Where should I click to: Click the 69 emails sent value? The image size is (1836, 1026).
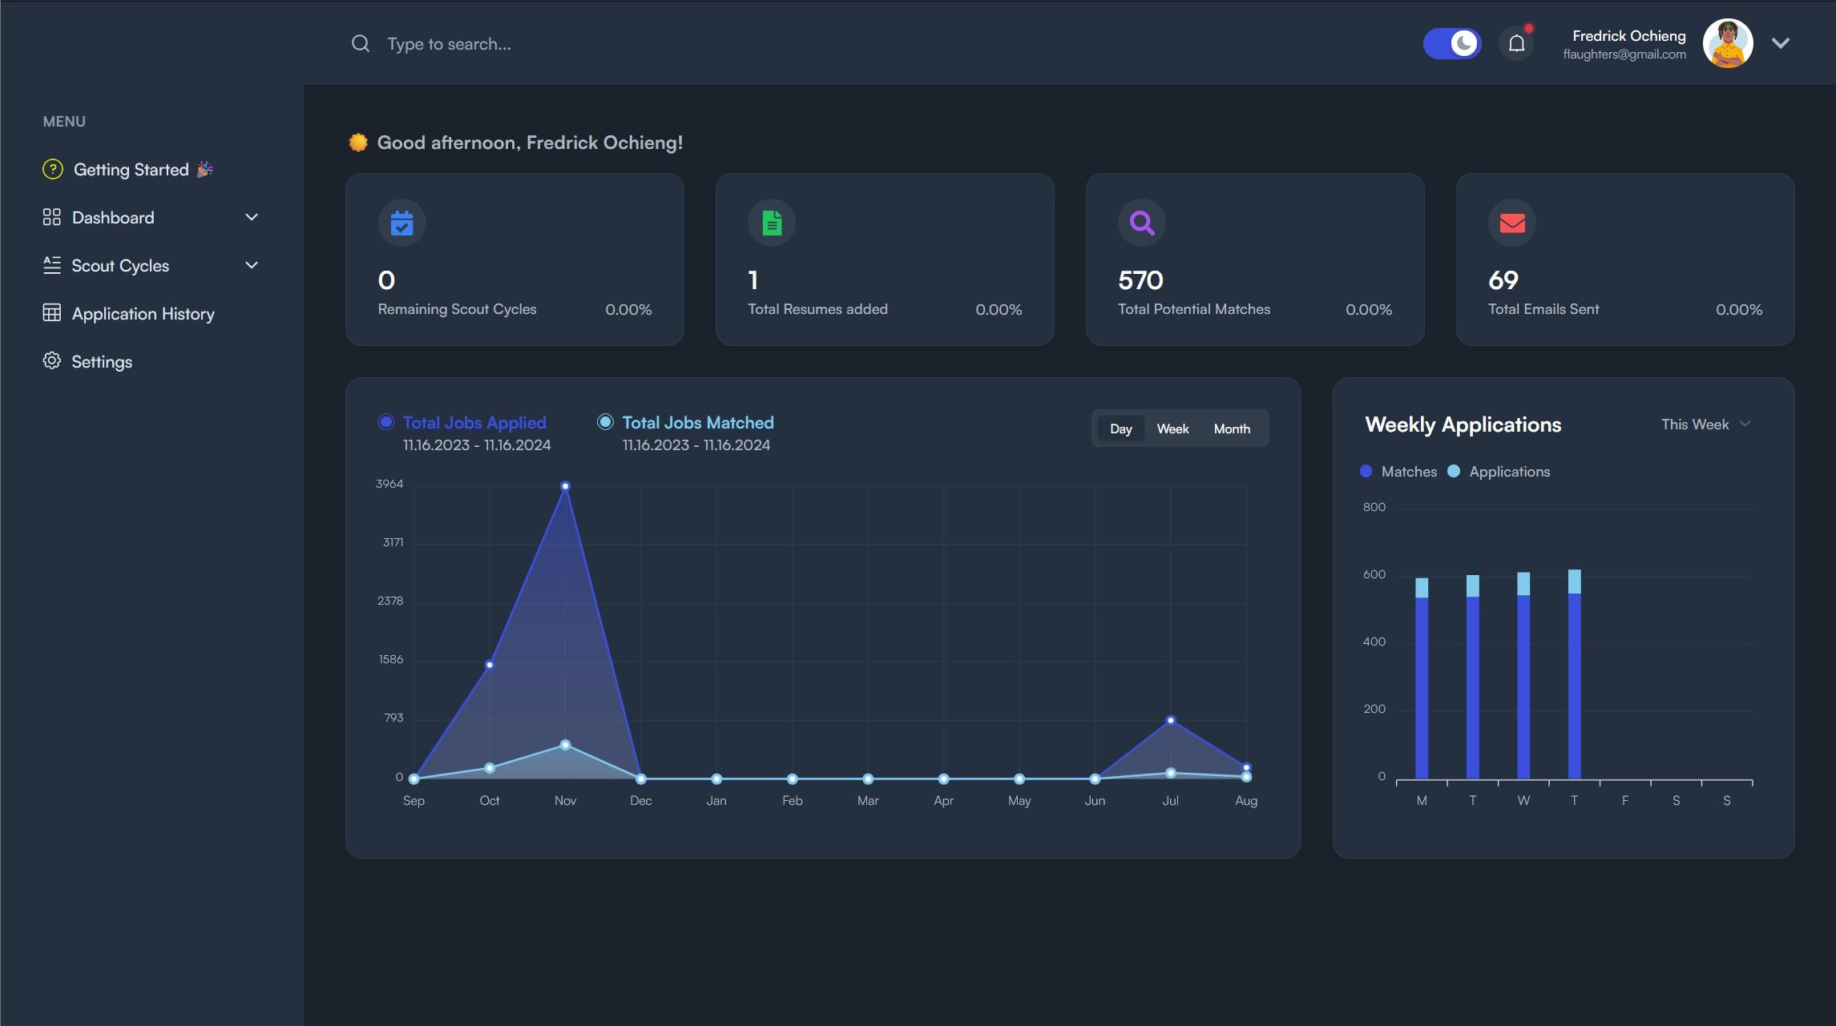[1503, 280]
